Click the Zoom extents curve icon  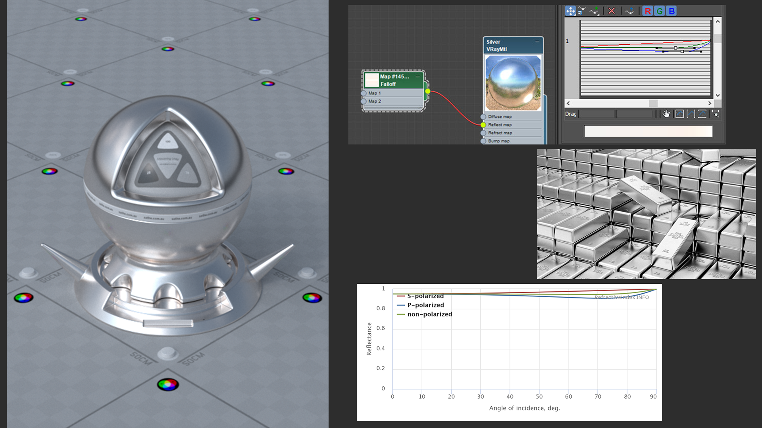pyautogui.click(x=679, y=114)
